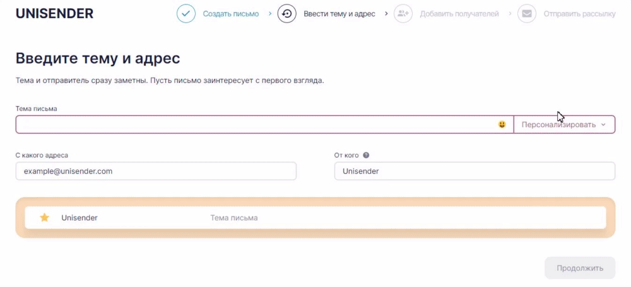Viewport: 631px width, 287px height.
Task: Click the Введите тему и адрес heading
Action: (x=98, y=59)
